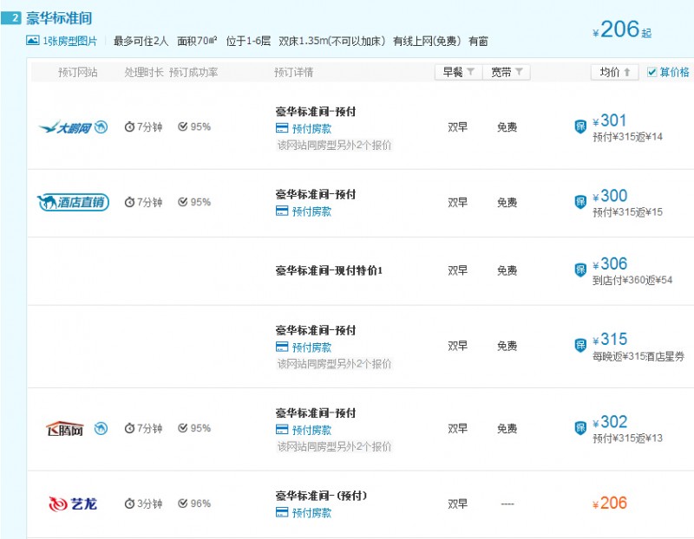Expand 该网站同房型另外2个报价 in 大鹏网 row
694x539 pixels.
pyautogui.click(x=334, y=146)
